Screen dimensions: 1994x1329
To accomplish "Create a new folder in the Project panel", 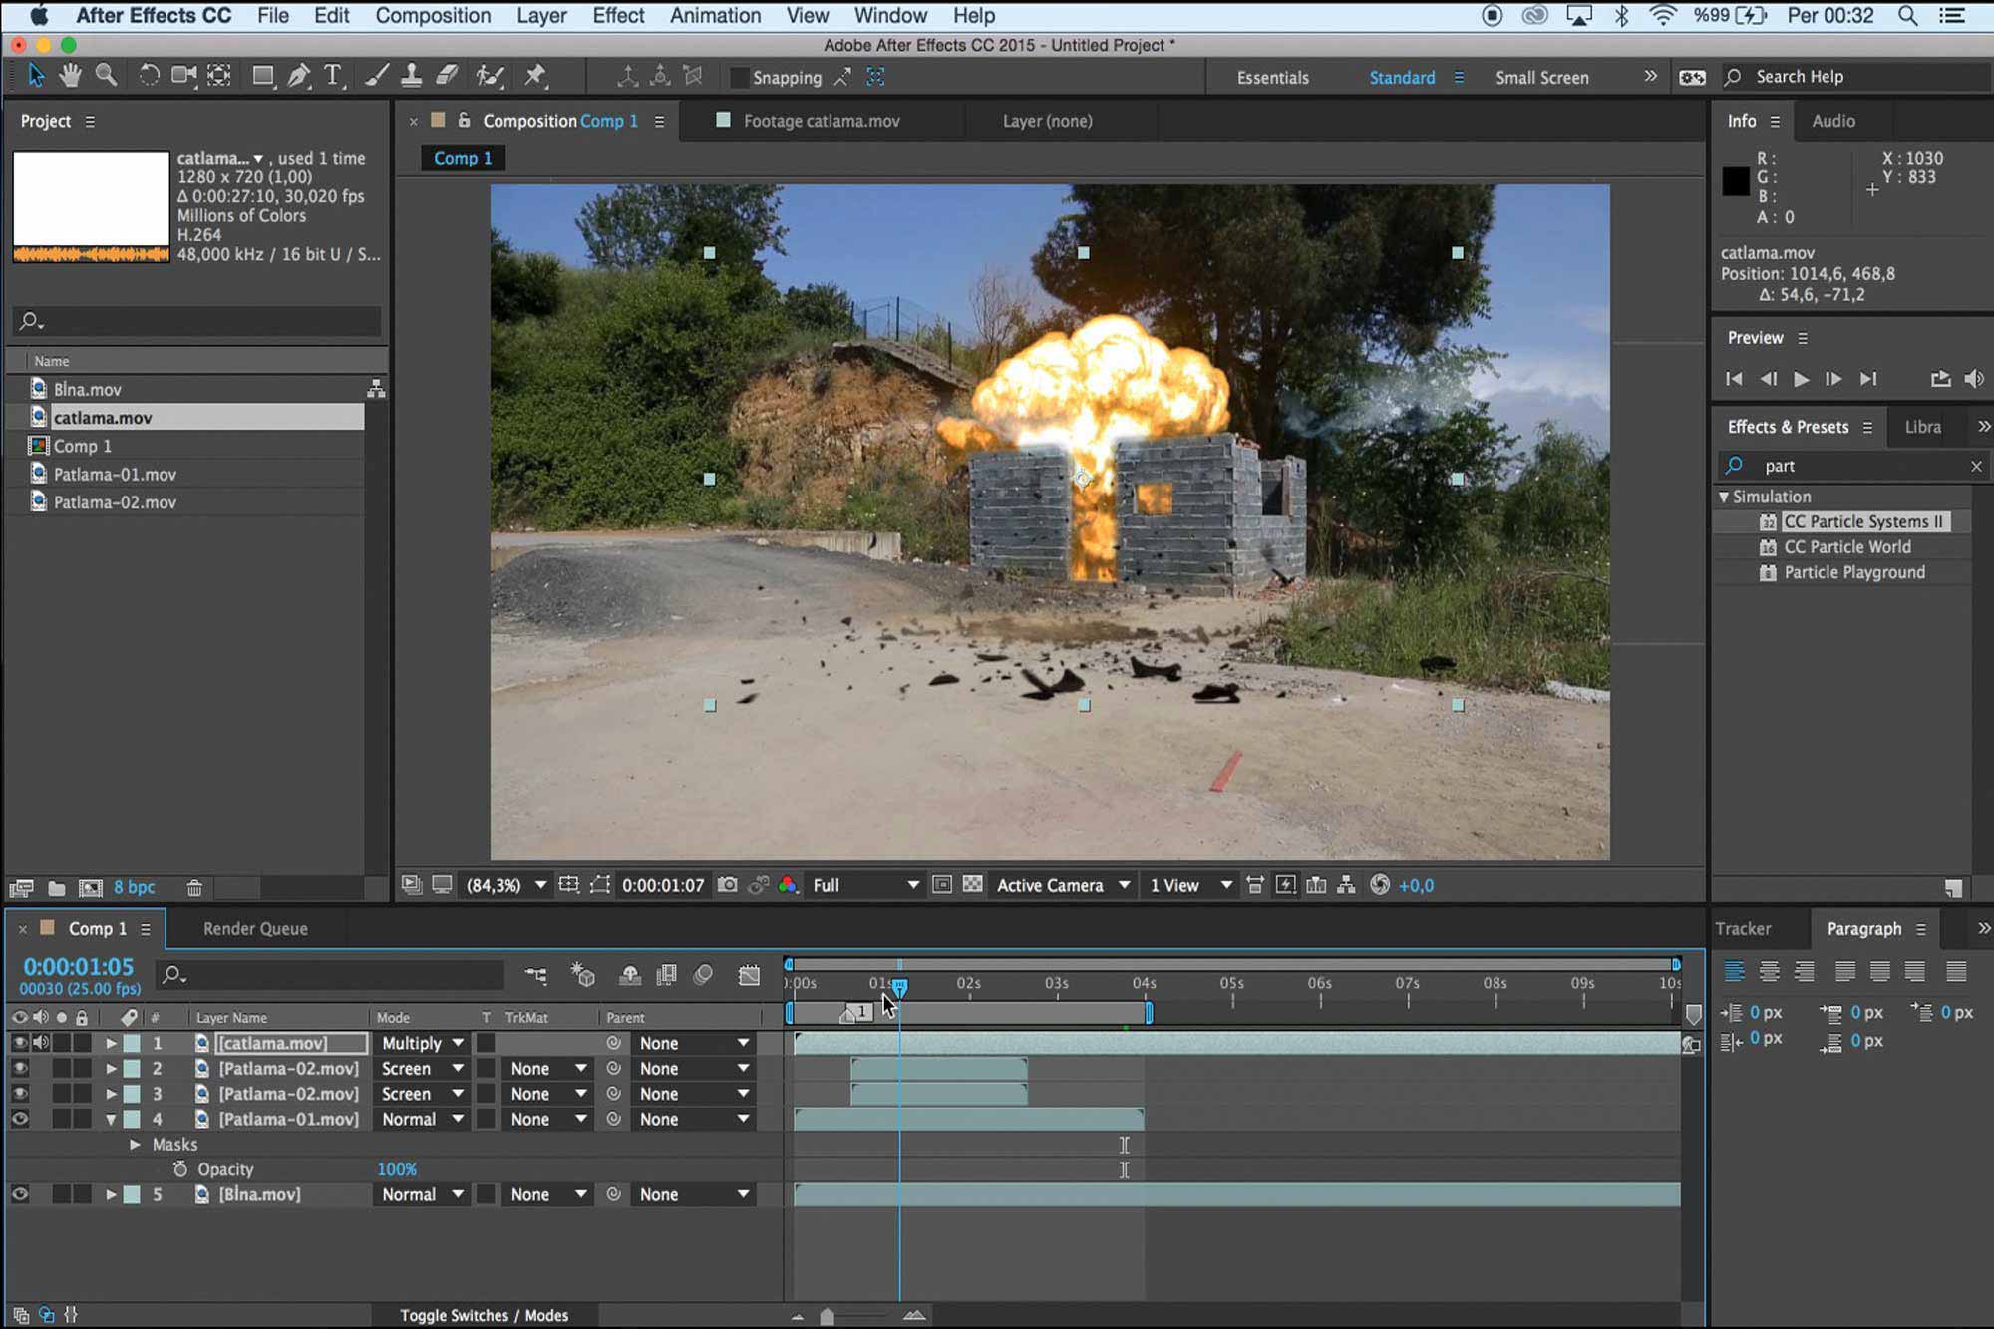I will [x=57, y=887].
